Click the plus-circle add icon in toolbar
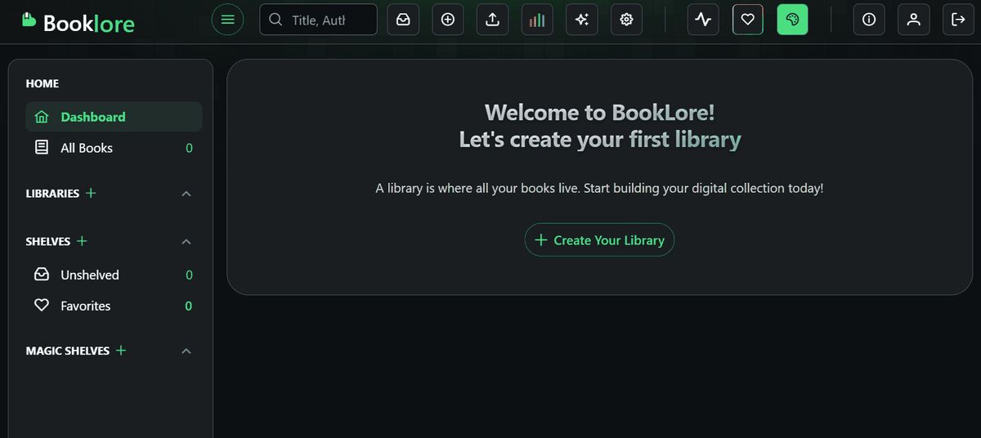Screen dimensions: 981x438 448,20
